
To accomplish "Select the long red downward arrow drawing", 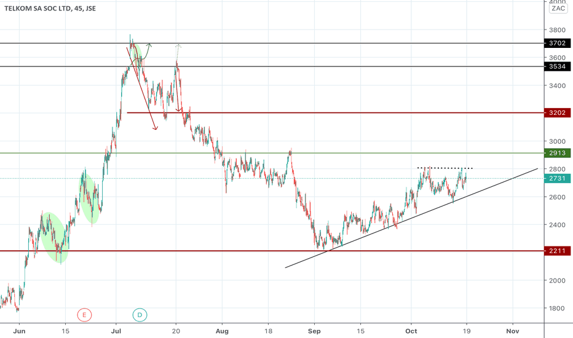I will pyautogui.click(x=142, y=88).
